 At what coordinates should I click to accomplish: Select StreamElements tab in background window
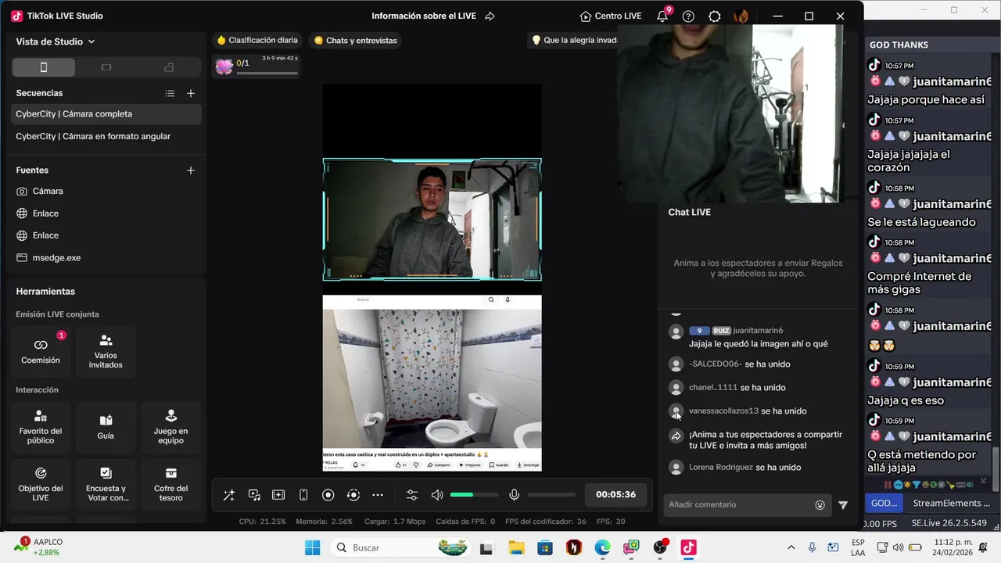pyautogui.click(x=951, y=504)
